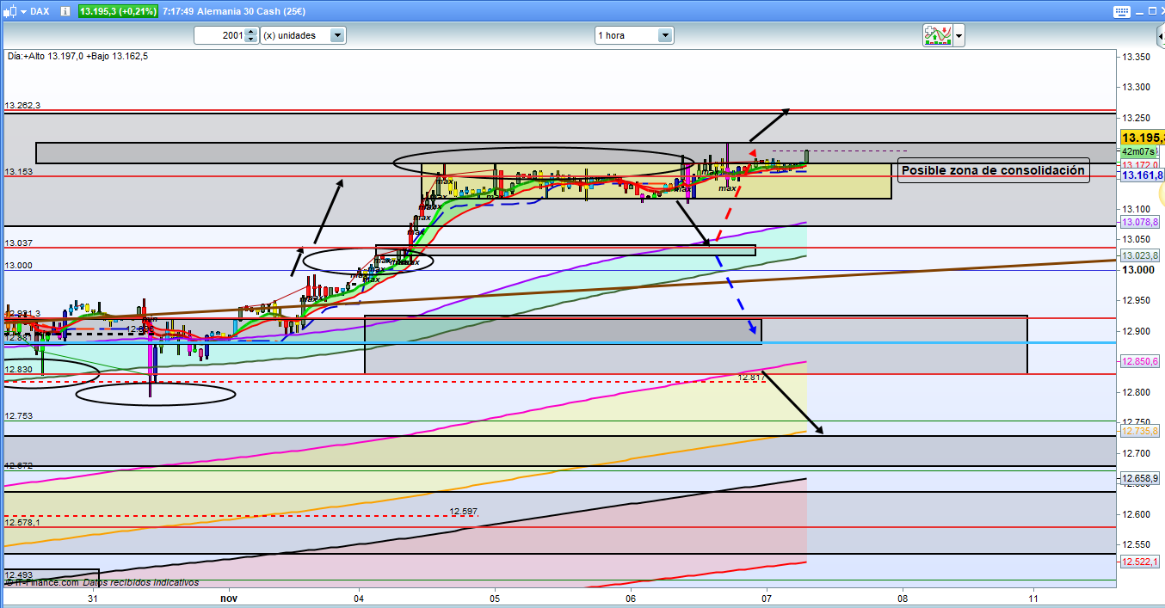
Task: Open the indicator button dropdown arrow
Action: tap(959, 36)
